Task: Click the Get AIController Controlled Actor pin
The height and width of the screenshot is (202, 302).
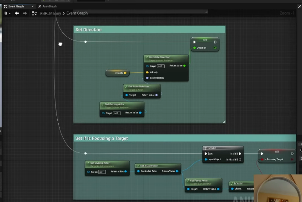Action: click(x=138, y=171)
